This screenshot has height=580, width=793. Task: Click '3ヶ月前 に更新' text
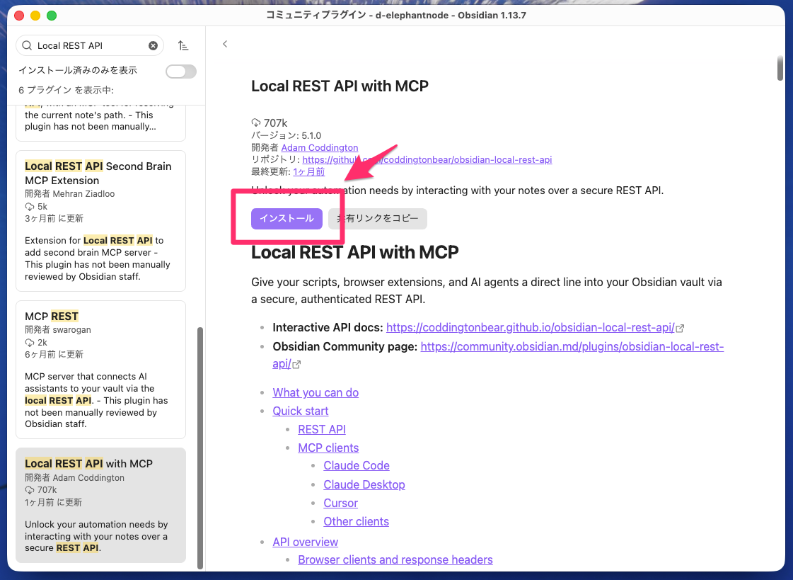pos(54,219)
